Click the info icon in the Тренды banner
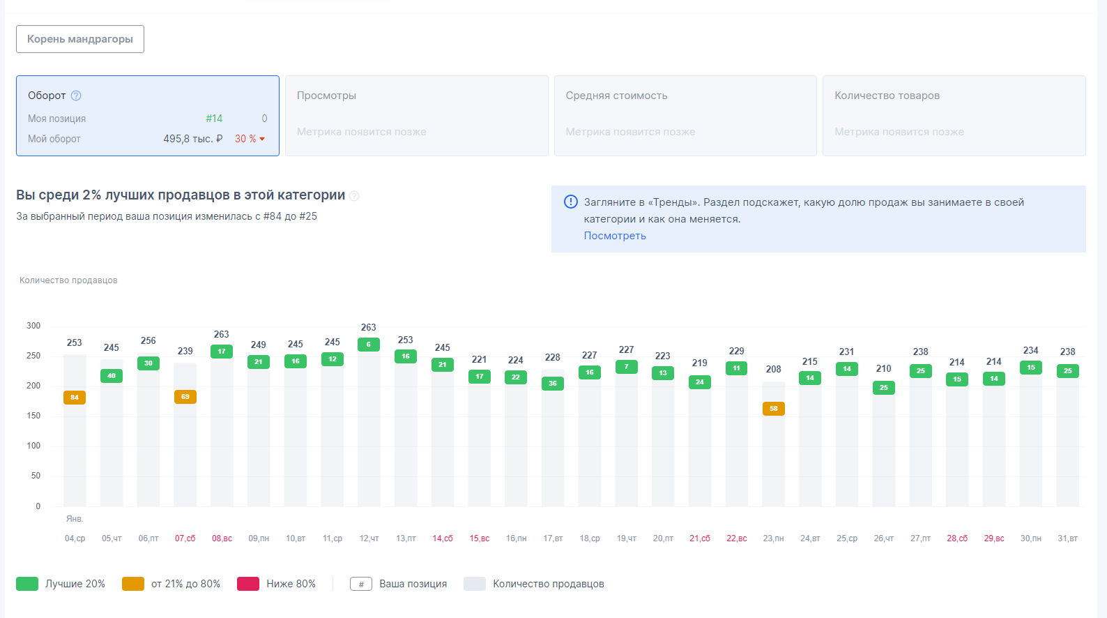Screen dimensions: 1107x618 [570, 202]
